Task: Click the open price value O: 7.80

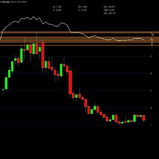Action: [x=57, y=7]
